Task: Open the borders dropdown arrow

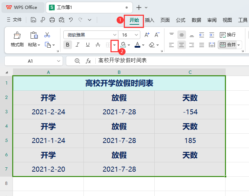Action: pos(114,45)
